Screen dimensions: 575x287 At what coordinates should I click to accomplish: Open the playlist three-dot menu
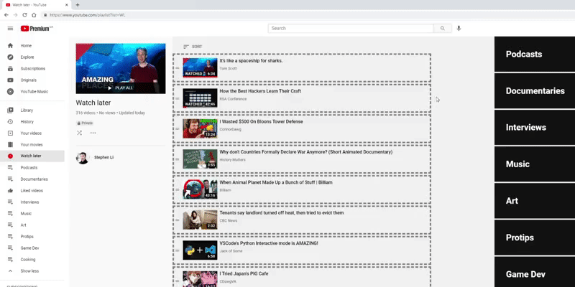click(93, 133)
